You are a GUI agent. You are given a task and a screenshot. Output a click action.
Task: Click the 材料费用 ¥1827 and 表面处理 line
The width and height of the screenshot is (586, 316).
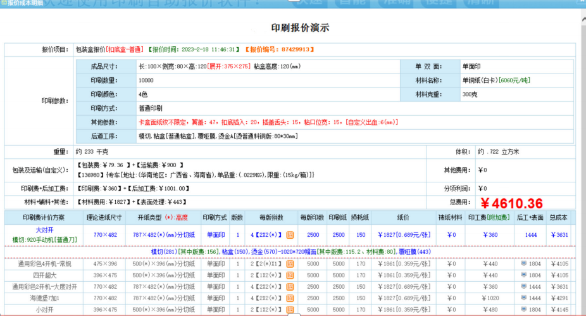click(x=132, y=202)
